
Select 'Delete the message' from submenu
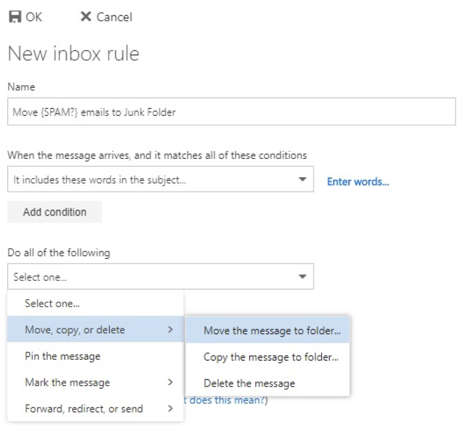pyautogui.click(x=249, y=383)
